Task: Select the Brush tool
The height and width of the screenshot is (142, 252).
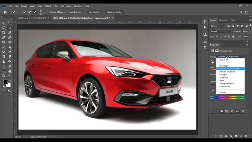Action: pos(4,47)
